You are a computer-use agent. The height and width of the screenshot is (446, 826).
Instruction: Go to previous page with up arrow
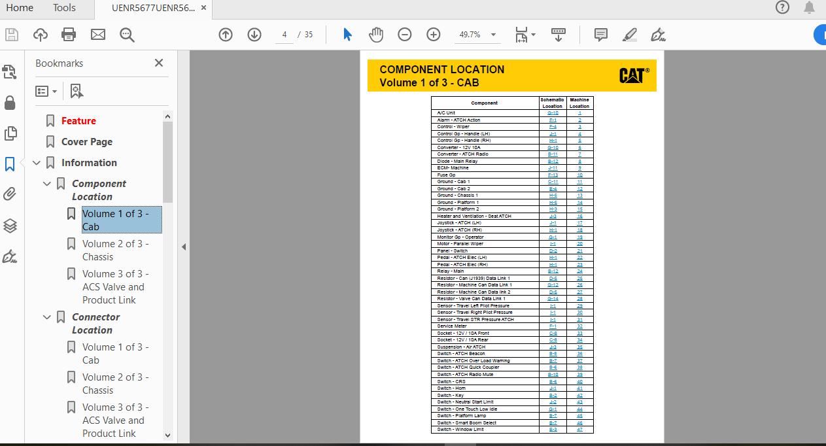pos(226,35)
